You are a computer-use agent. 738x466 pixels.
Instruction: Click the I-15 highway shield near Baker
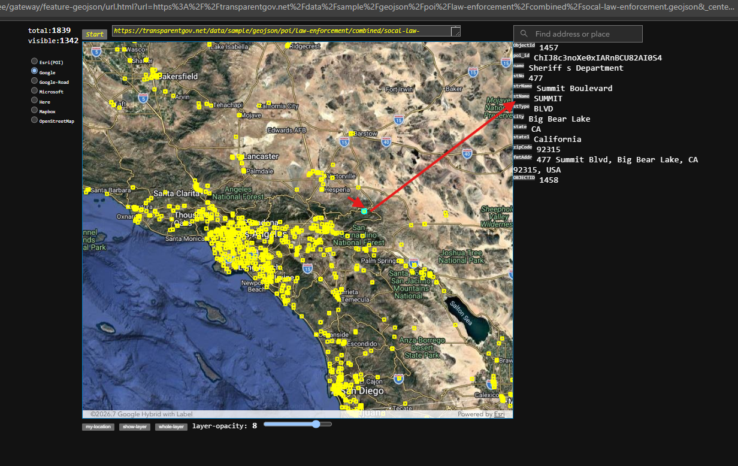click(x=473, y=72)
